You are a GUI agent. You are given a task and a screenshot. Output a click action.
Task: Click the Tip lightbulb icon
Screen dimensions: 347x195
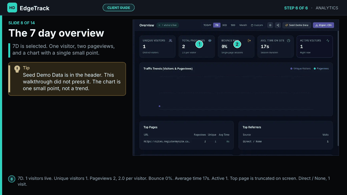(17, 69)
